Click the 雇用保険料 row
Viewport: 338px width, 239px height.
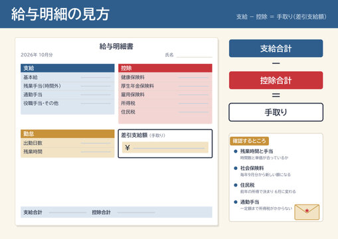click(165, 95)
